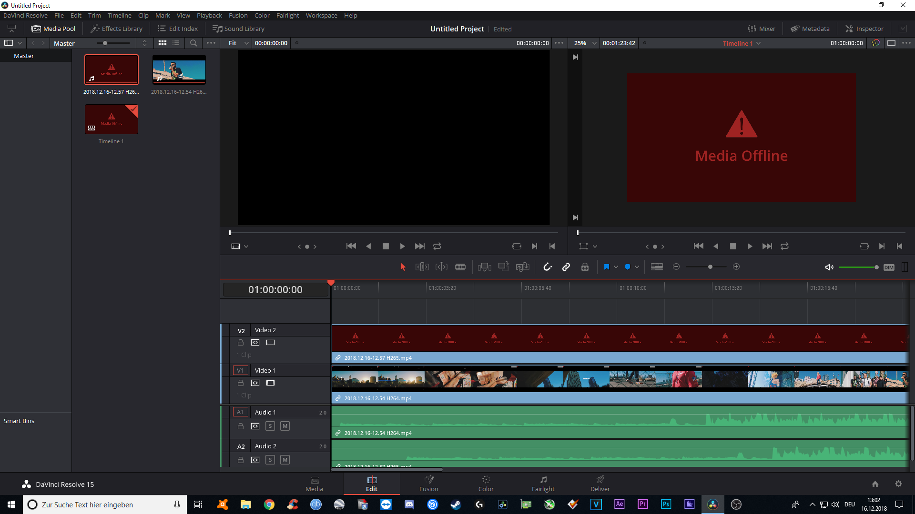The image size is (915, 514).
Task: Add a blue marker on timeline
Action: (628, 267)
